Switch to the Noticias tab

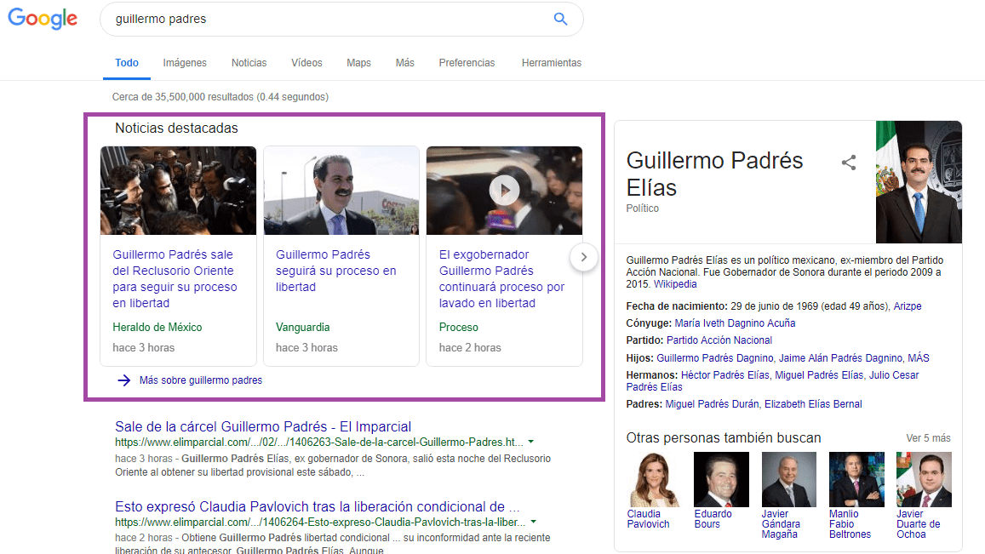249,63
